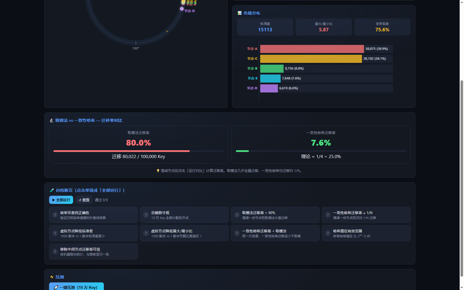Click the 重置 reset button
Screen dimensions: 464x290
click(84, 200)
